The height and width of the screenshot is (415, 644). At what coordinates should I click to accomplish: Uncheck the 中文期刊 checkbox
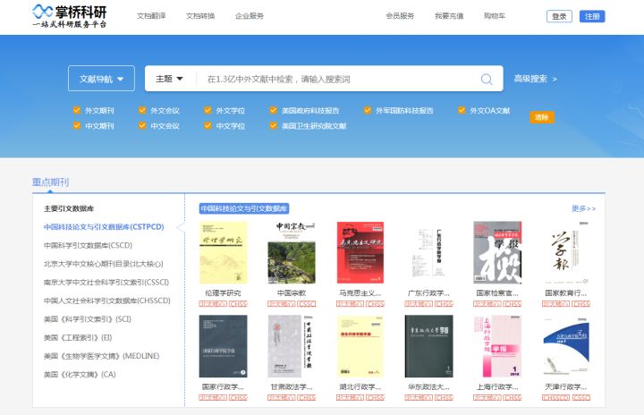(x=76, y=125)
